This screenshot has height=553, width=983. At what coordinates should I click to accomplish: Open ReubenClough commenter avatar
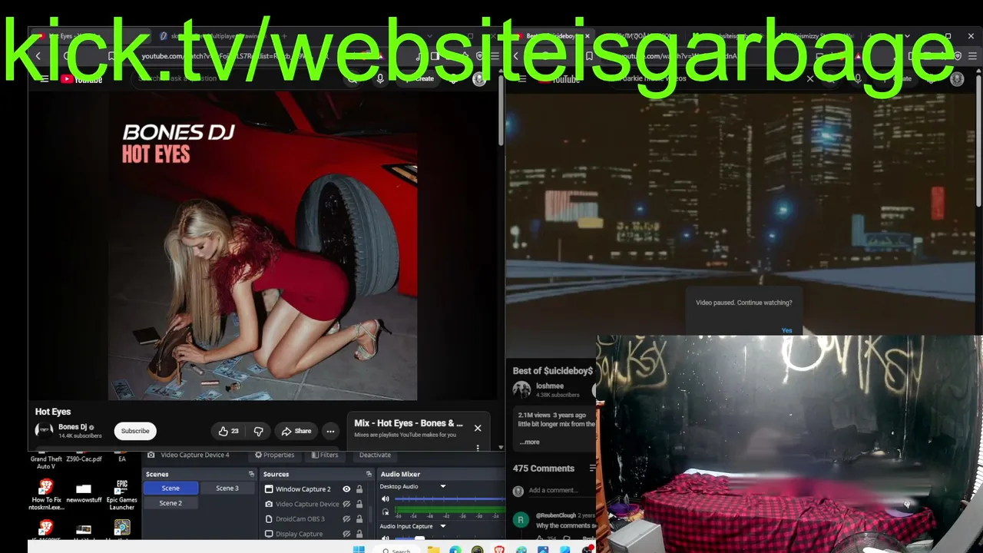521,520
